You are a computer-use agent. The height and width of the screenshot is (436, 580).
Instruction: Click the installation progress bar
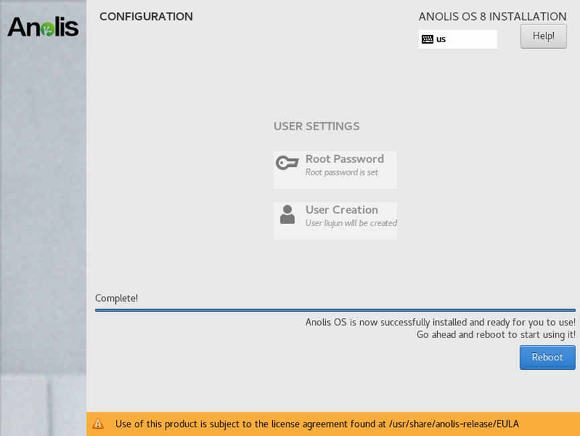[335, 310]
